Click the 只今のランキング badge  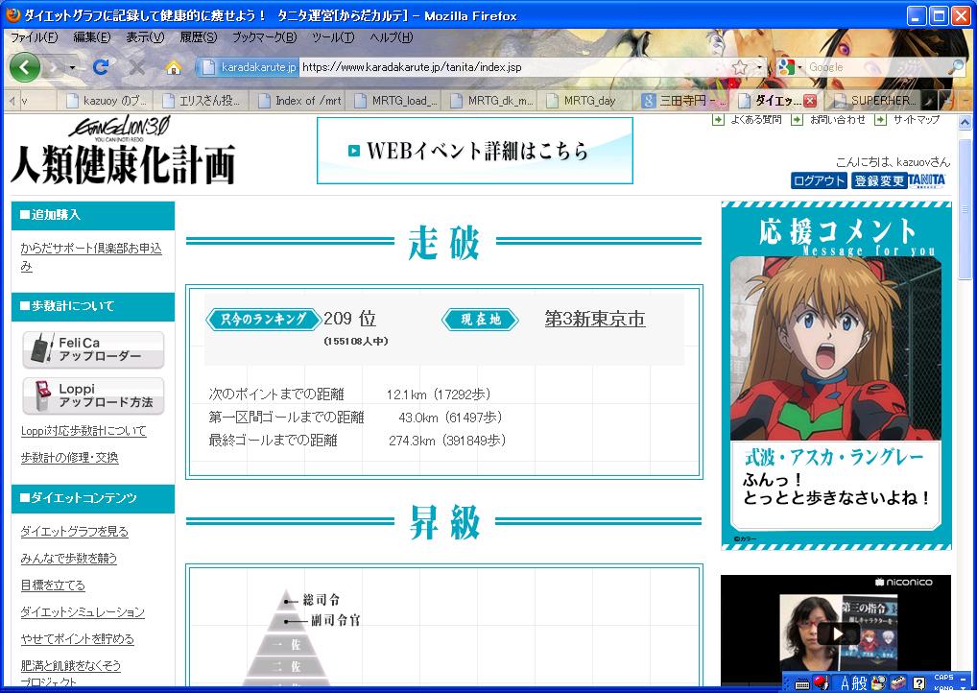264,319
